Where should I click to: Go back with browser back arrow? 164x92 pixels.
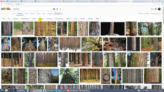2,4
